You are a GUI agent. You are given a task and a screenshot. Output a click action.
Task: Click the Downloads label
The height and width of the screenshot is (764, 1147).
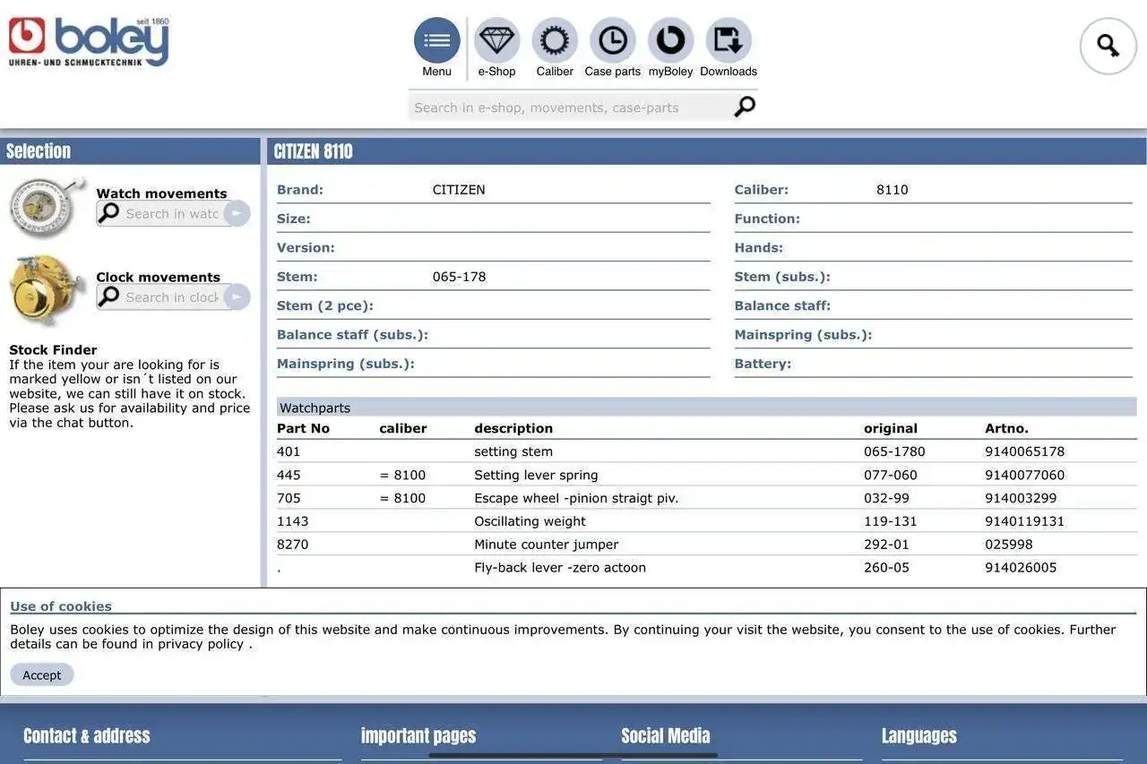pos(729,72)
